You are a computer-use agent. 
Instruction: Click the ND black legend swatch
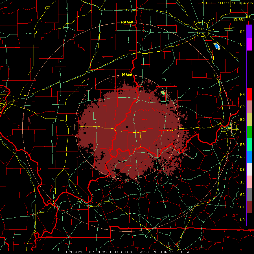click(x=249, y=220)
